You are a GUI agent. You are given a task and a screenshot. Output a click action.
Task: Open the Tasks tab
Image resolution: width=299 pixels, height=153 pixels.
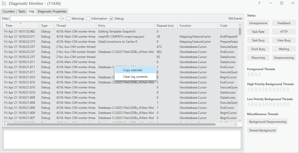(x=22, y=11)
